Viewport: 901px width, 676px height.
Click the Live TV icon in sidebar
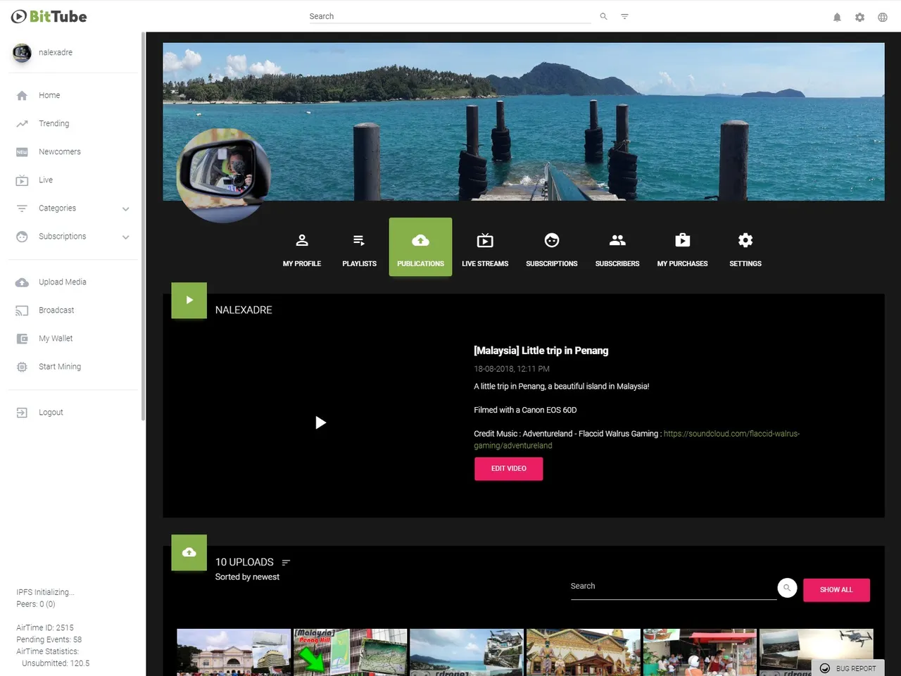pyautogui.click(x=22, y=180)
